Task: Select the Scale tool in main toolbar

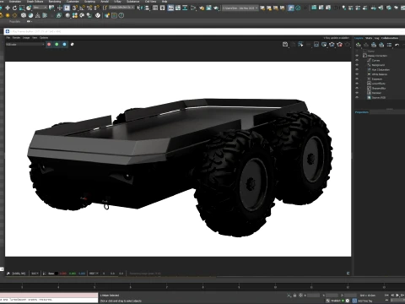Action: tap(22, 8)
